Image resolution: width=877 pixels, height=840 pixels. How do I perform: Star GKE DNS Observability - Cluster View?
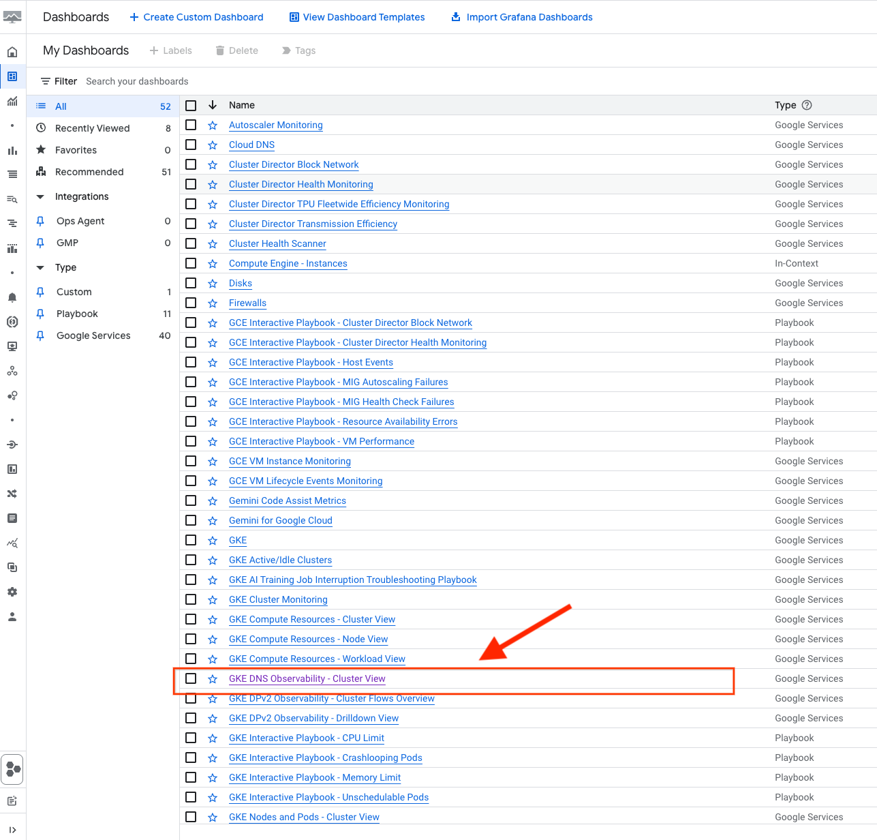coord(213,679)
